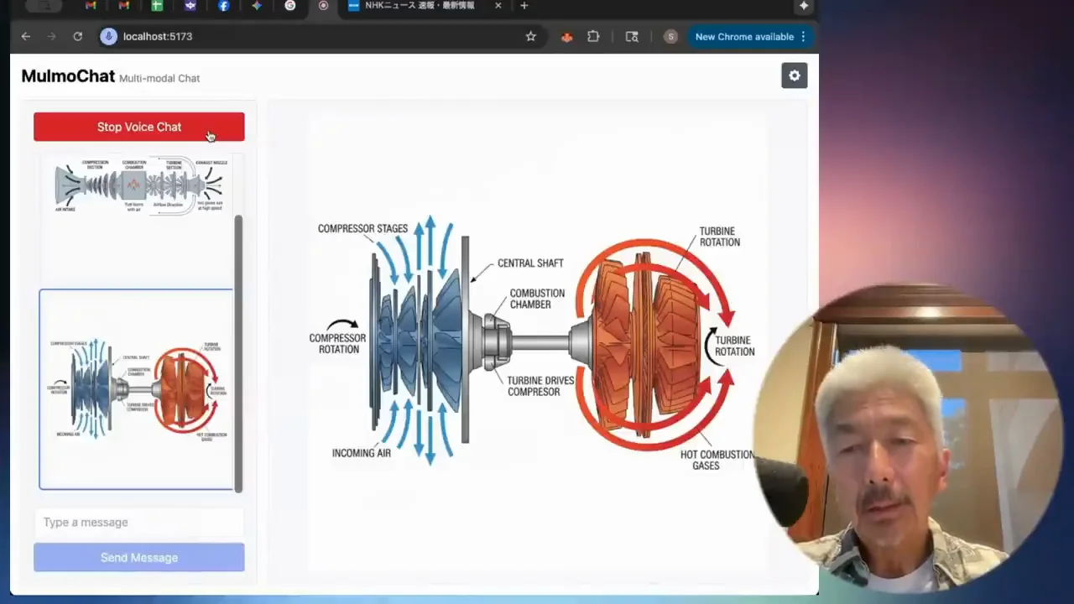1074x604 pixels.
Task: Click the microphone indicator in the address bar
Action: 108,36
